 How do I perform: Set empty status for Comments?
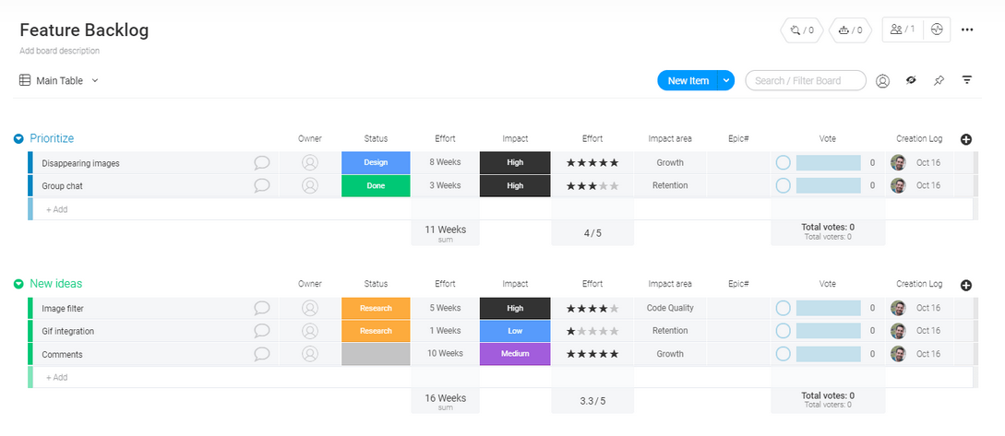click(376, 354)
